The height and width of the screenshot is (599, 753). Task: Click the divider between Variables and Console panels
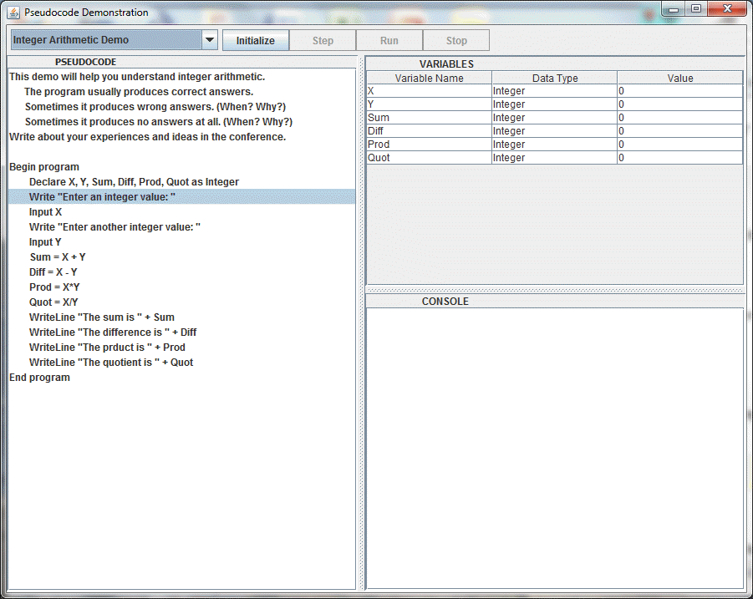click(554, 290)
